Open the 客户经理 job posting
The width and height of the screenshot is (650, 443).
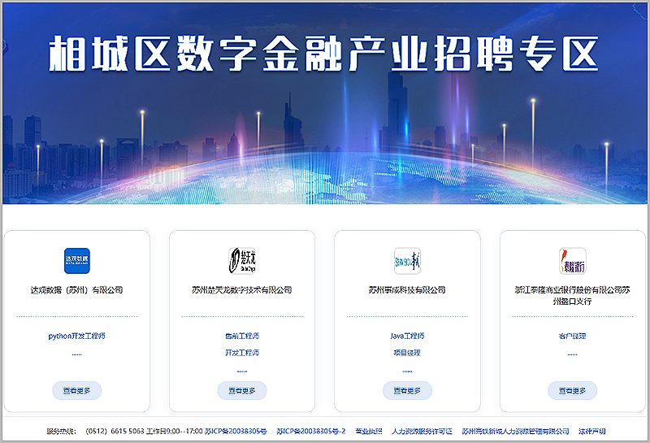pos(573,336)
